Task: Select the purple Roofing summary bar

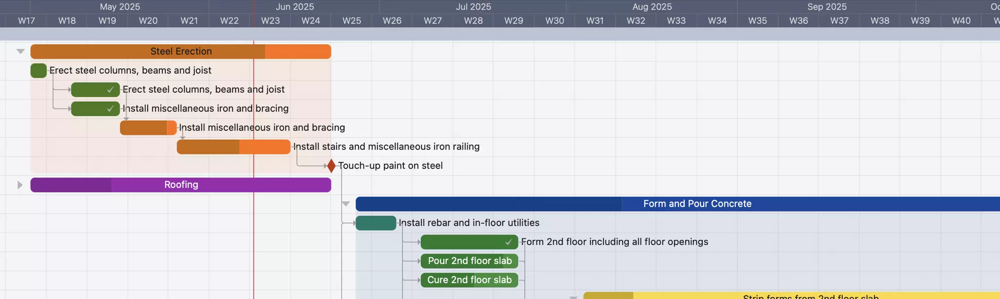Action: point(181,185)
